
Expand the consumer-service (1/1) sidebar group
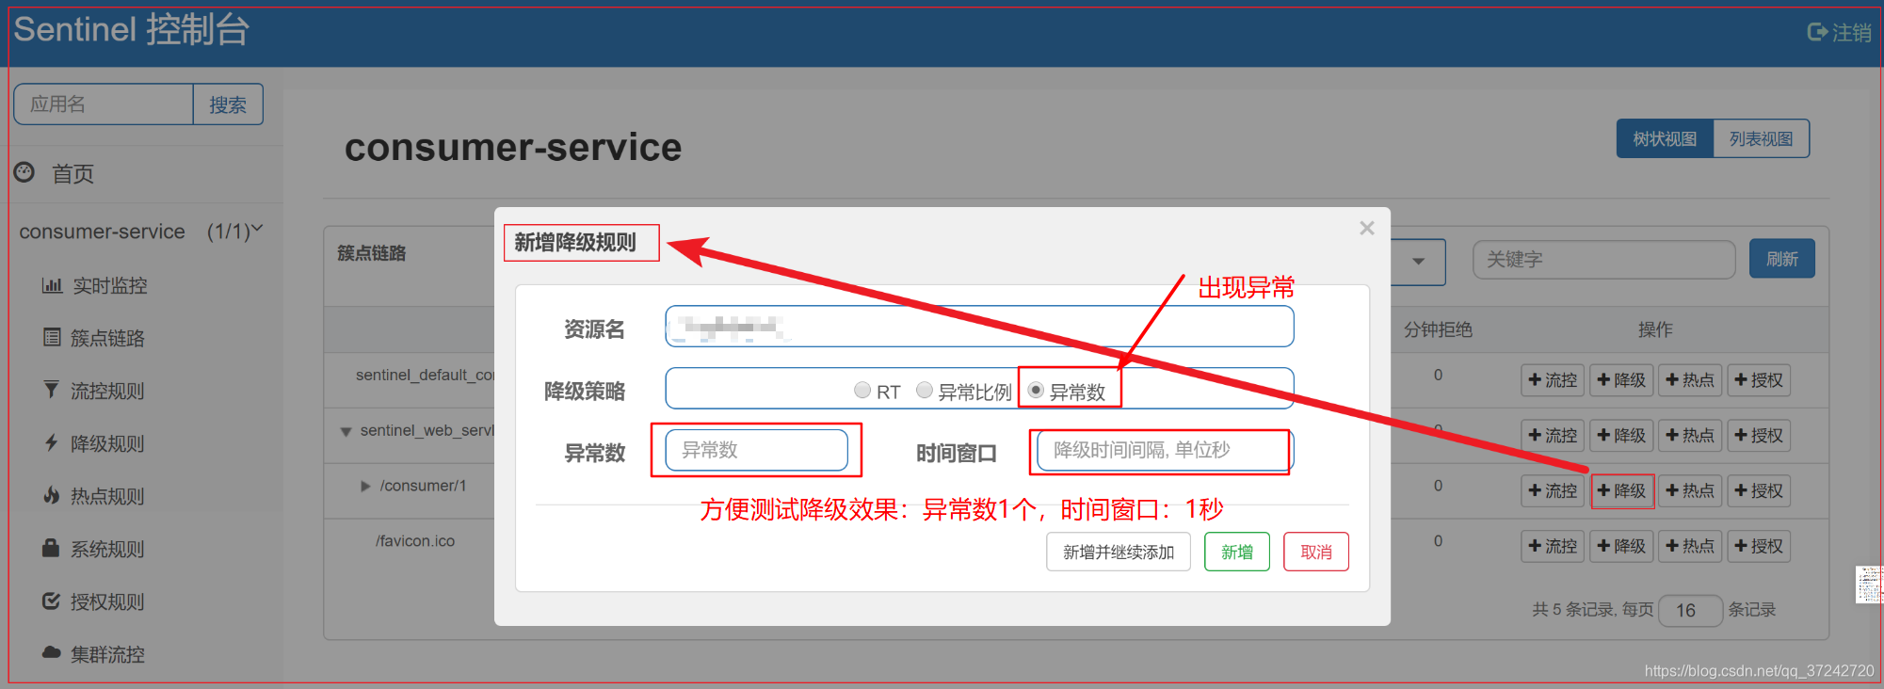click(141, 231)
